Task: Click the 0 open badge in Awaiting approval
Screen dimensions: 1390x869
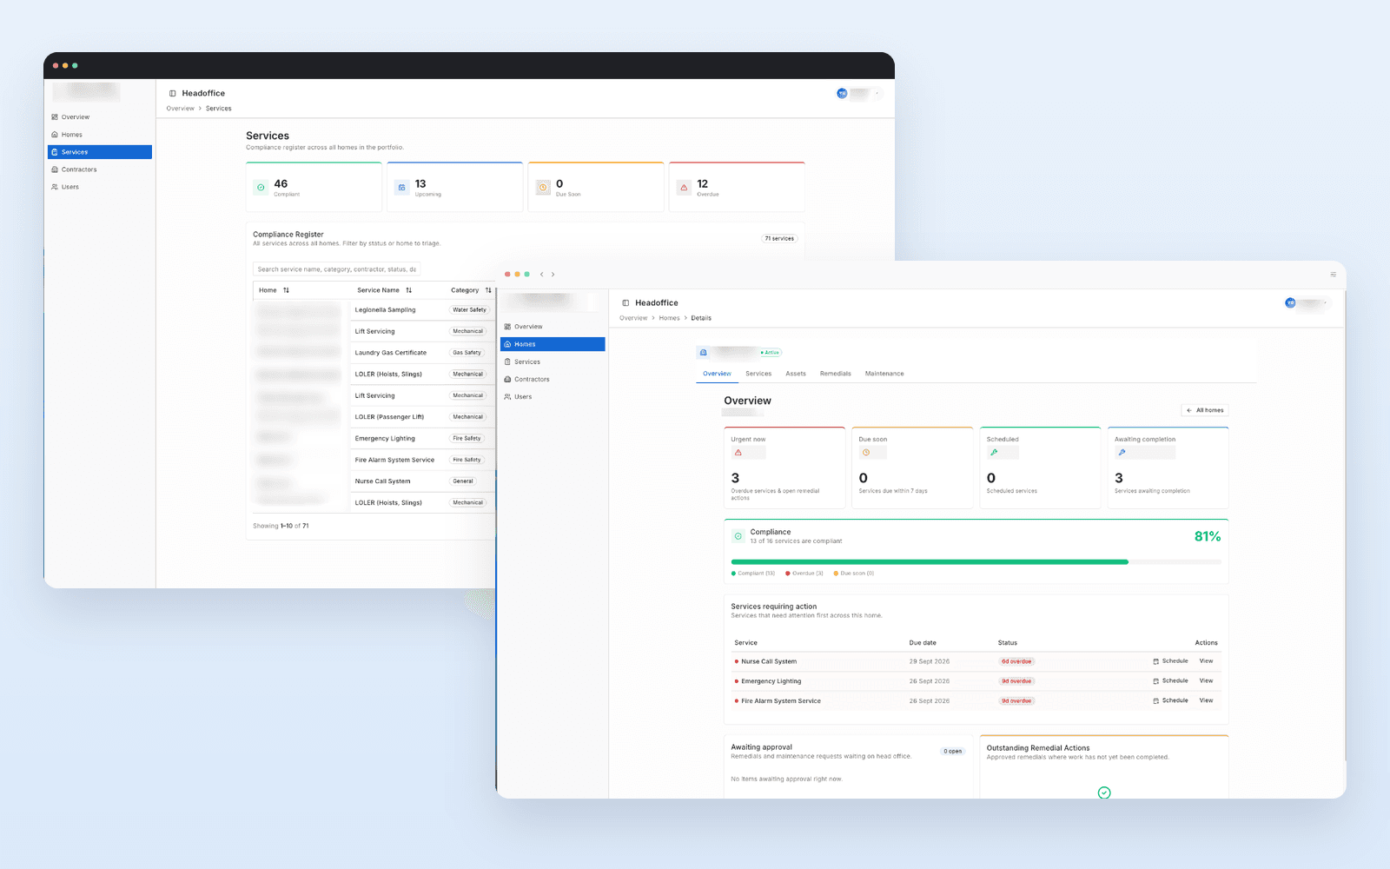Action: point(953,751)
